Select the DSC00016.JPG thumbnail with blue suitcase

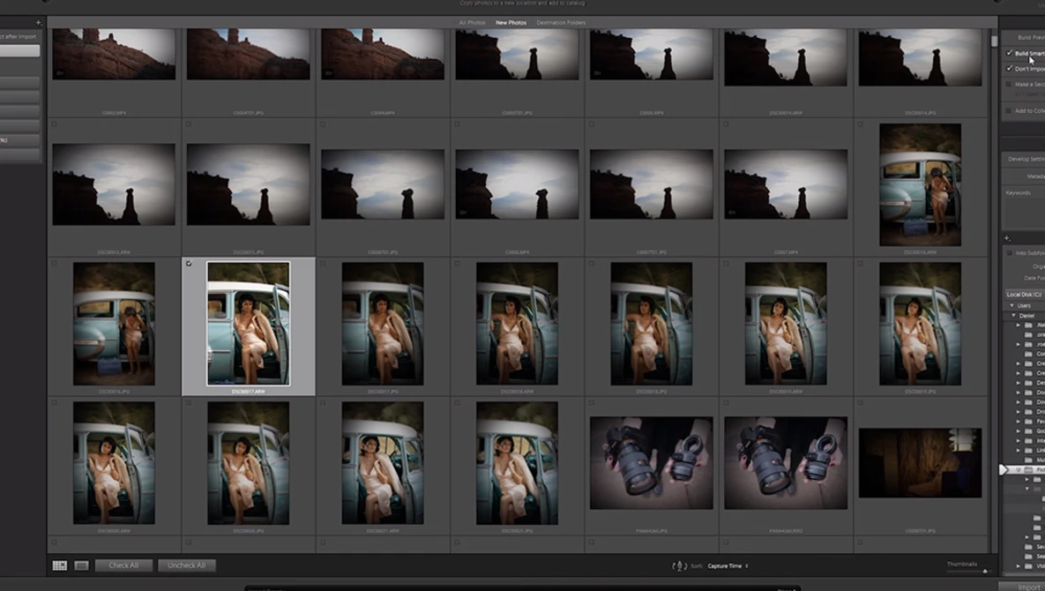click(114, 323)
